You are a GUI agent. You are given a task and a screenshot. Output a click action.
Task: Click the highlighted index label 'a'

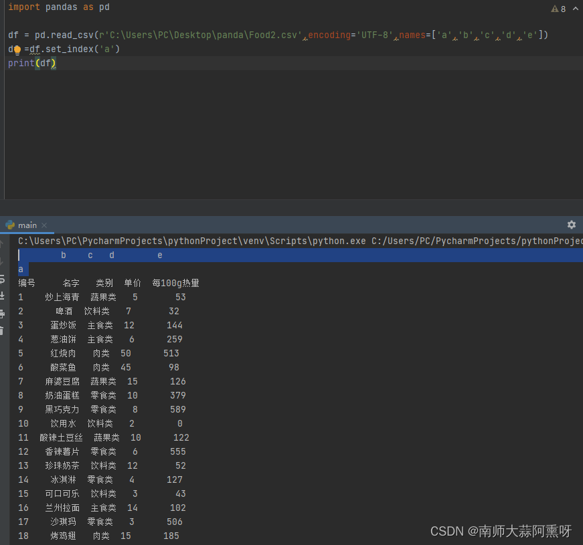click(21, 269)
